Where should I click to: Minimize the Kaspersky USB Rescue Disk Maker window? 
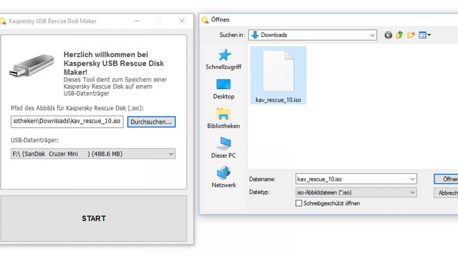(137, 21)
